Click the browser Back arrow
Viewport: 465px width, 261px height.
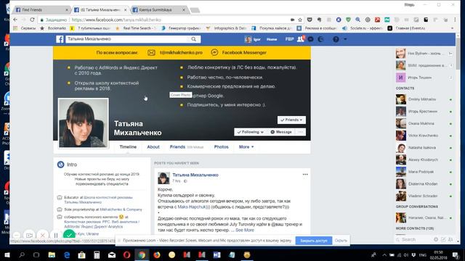click(15, 20)
